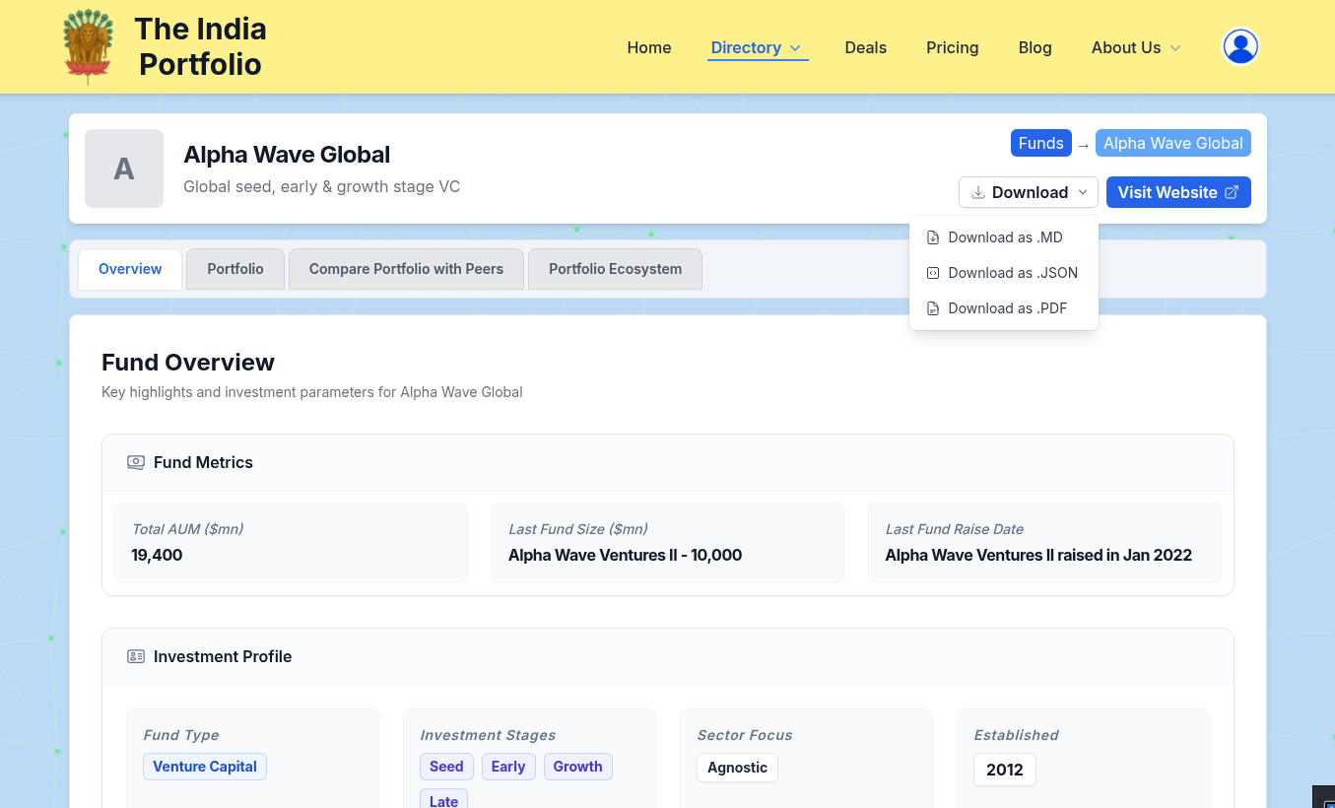Click the Markdown file icon in download menu

[933, 237]
